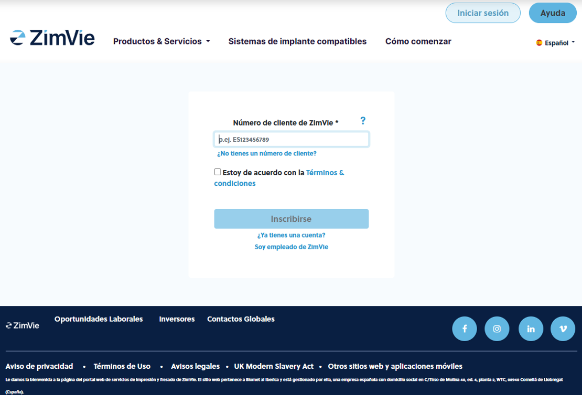Click the ZimVie logo in header
Image resolution: width=582 pixels, height=395 pixels.
(52, 38)
